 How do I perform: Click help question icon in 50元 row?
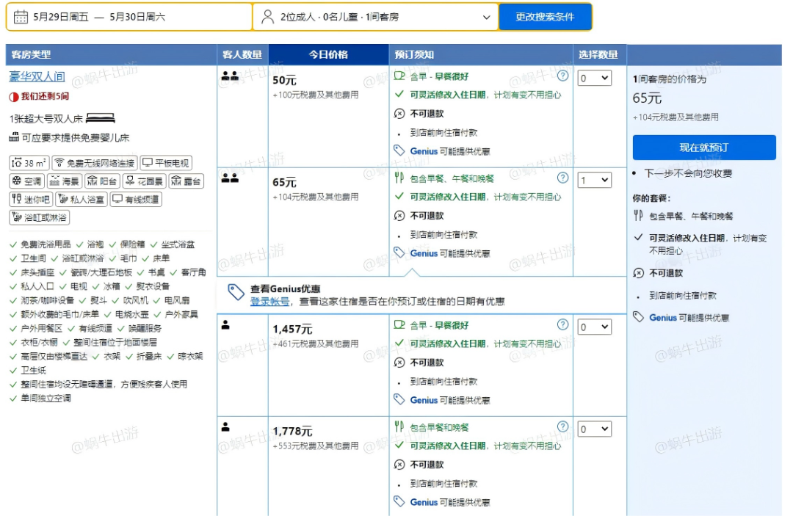pyautogui.click(x=562, y=76)
